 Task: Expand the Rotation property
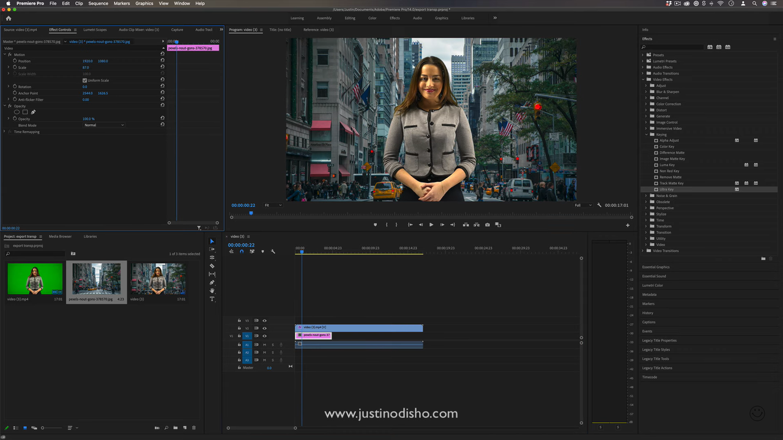point(9,87)
